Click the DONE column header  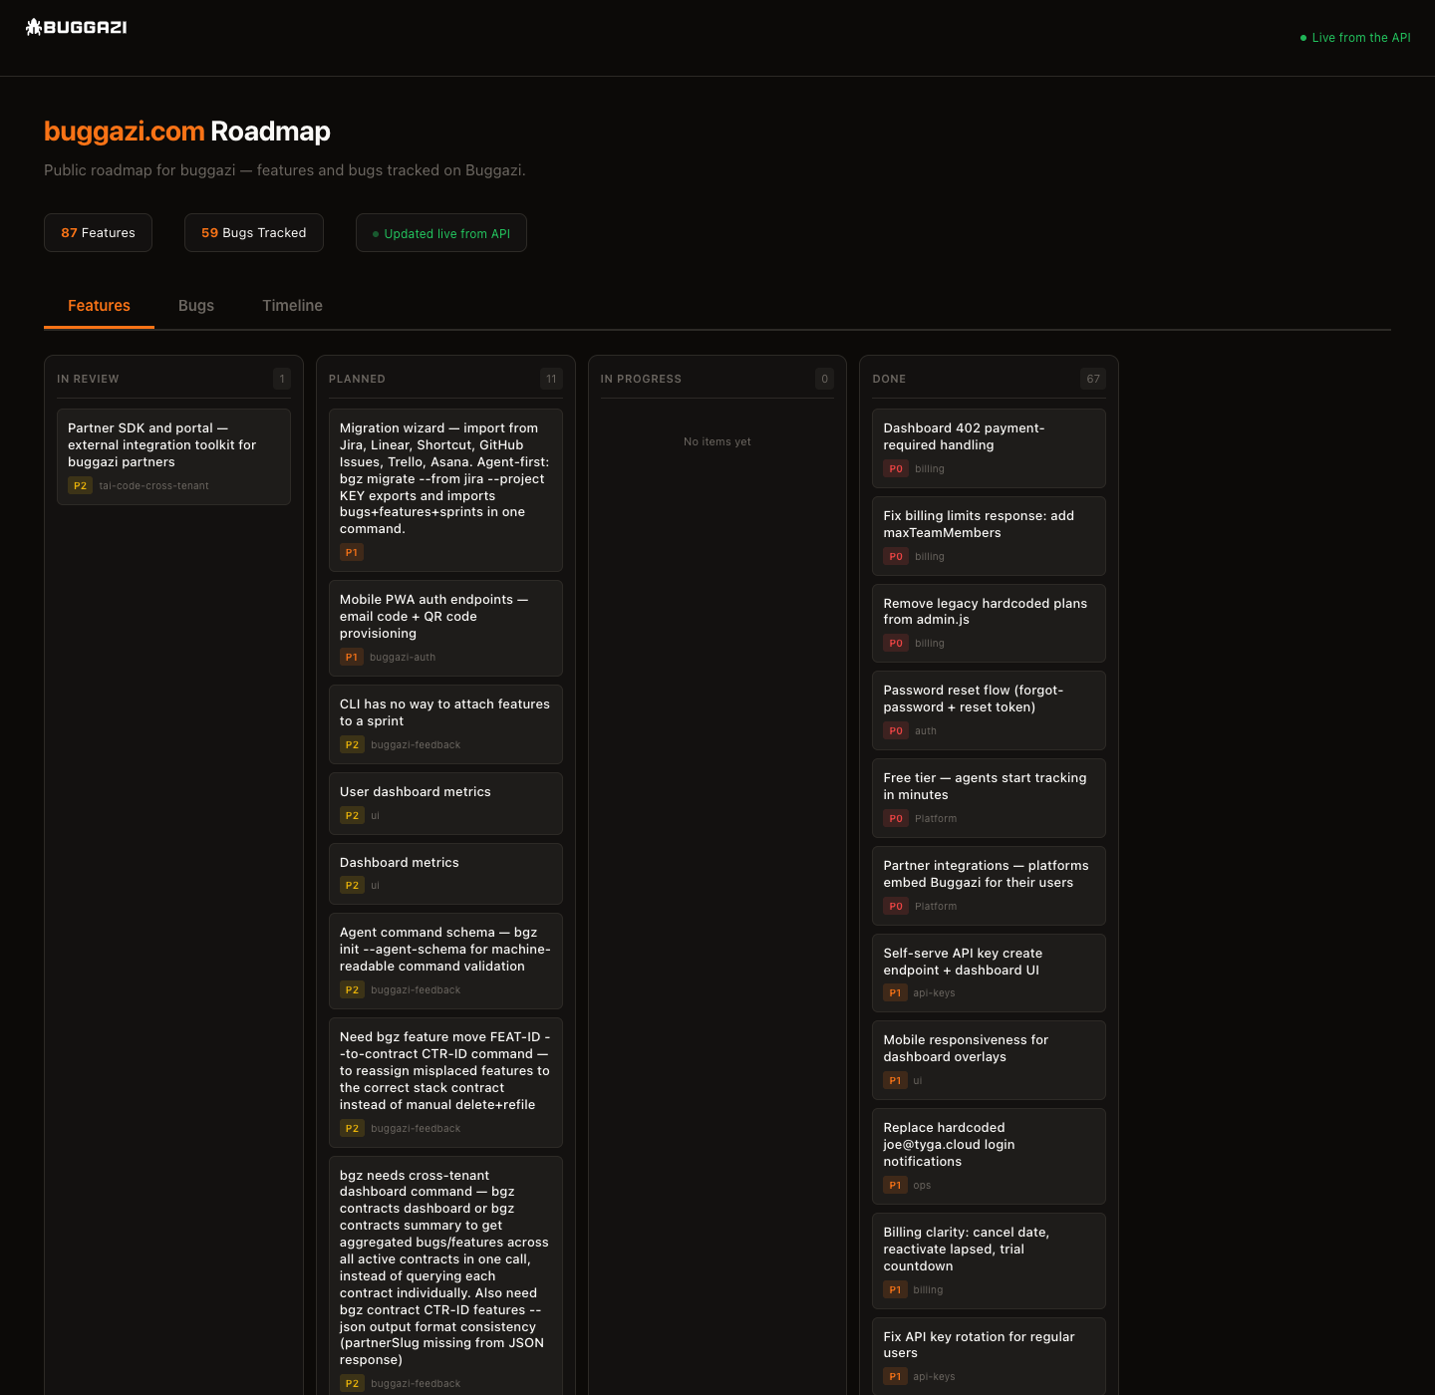pyautogui.click(x=889, y=379)
